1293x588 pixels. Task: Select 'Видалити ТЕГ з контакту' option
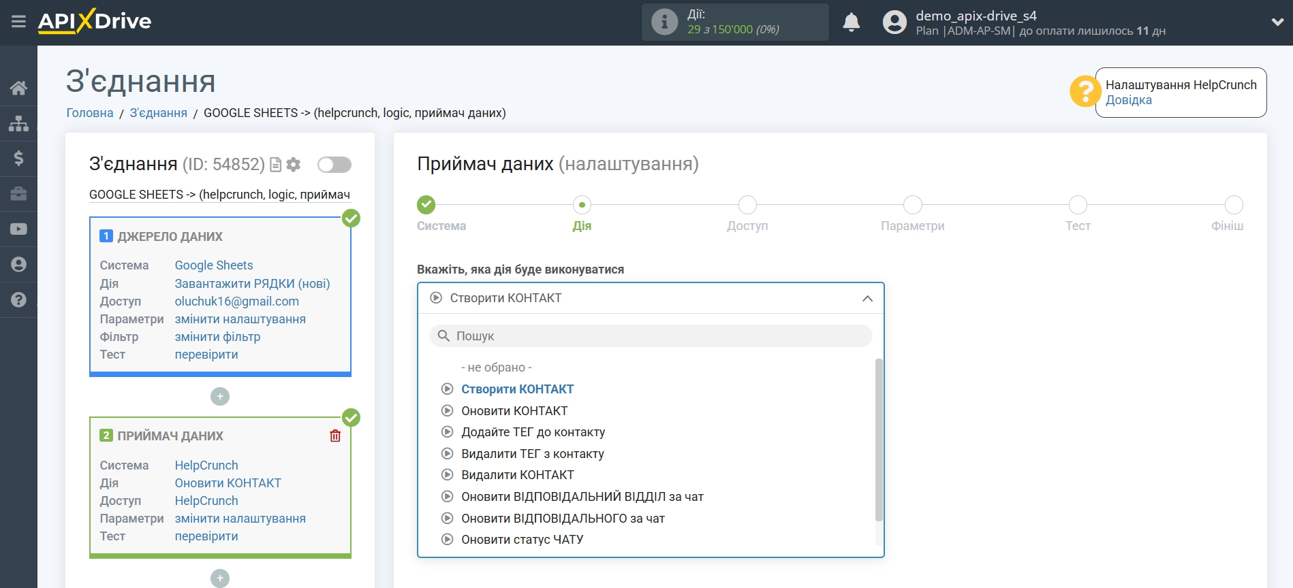[x=532, y=454]
